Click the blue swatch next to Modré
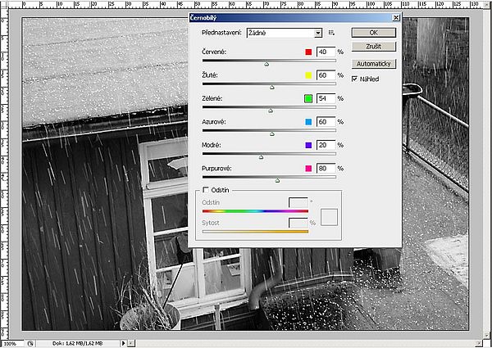This screenshot has width=492, height=348. 308,145
